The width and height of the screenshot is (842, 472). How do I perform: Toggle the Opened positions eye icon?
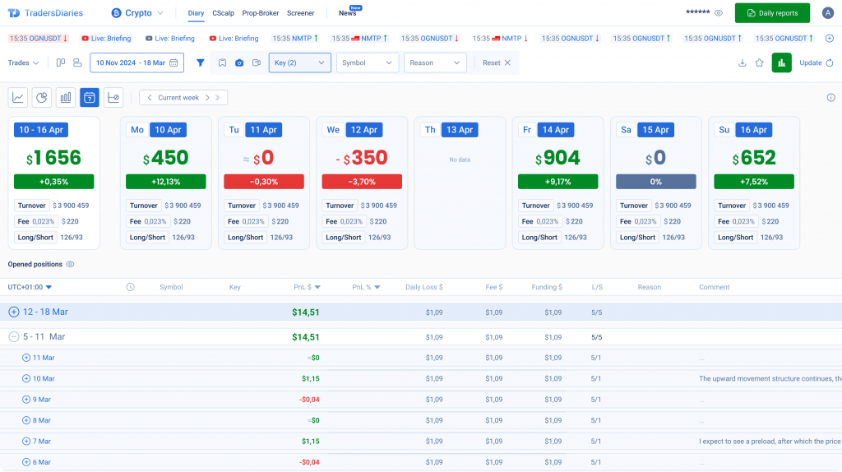70,264
